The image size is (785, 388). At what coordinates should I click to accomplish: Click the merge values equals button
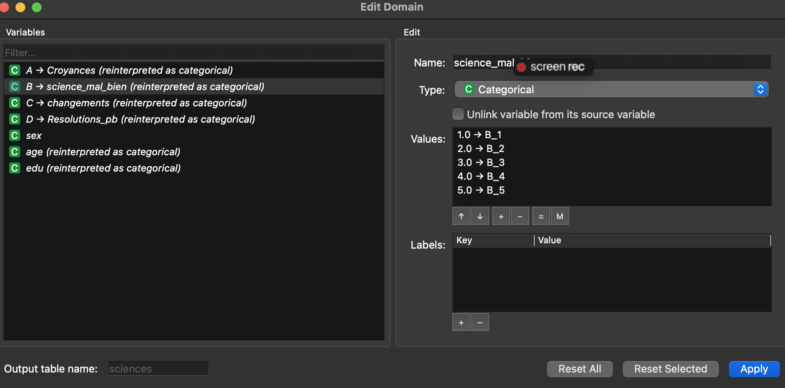(541, 216)
